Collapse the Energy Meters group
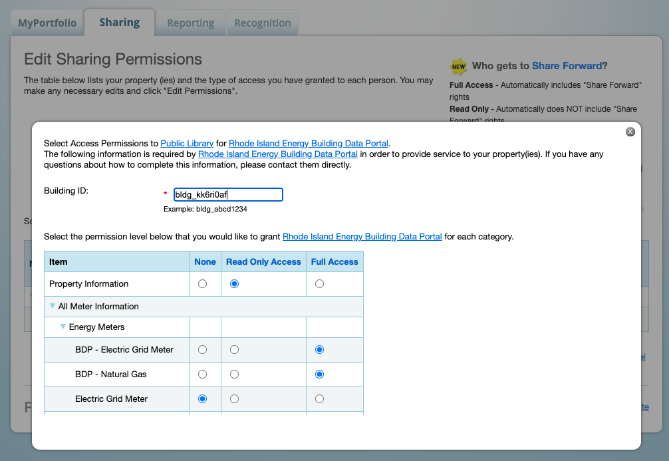 point(63,327)
